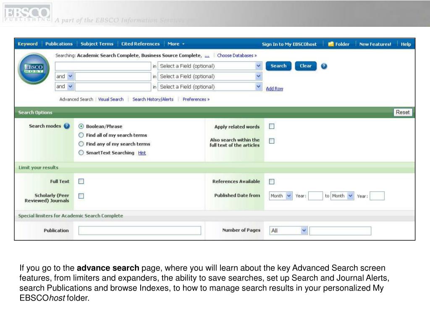Screen dimensions: 430x322
Task: Click the EBSCOhost round logo
Action: point(34,68)
